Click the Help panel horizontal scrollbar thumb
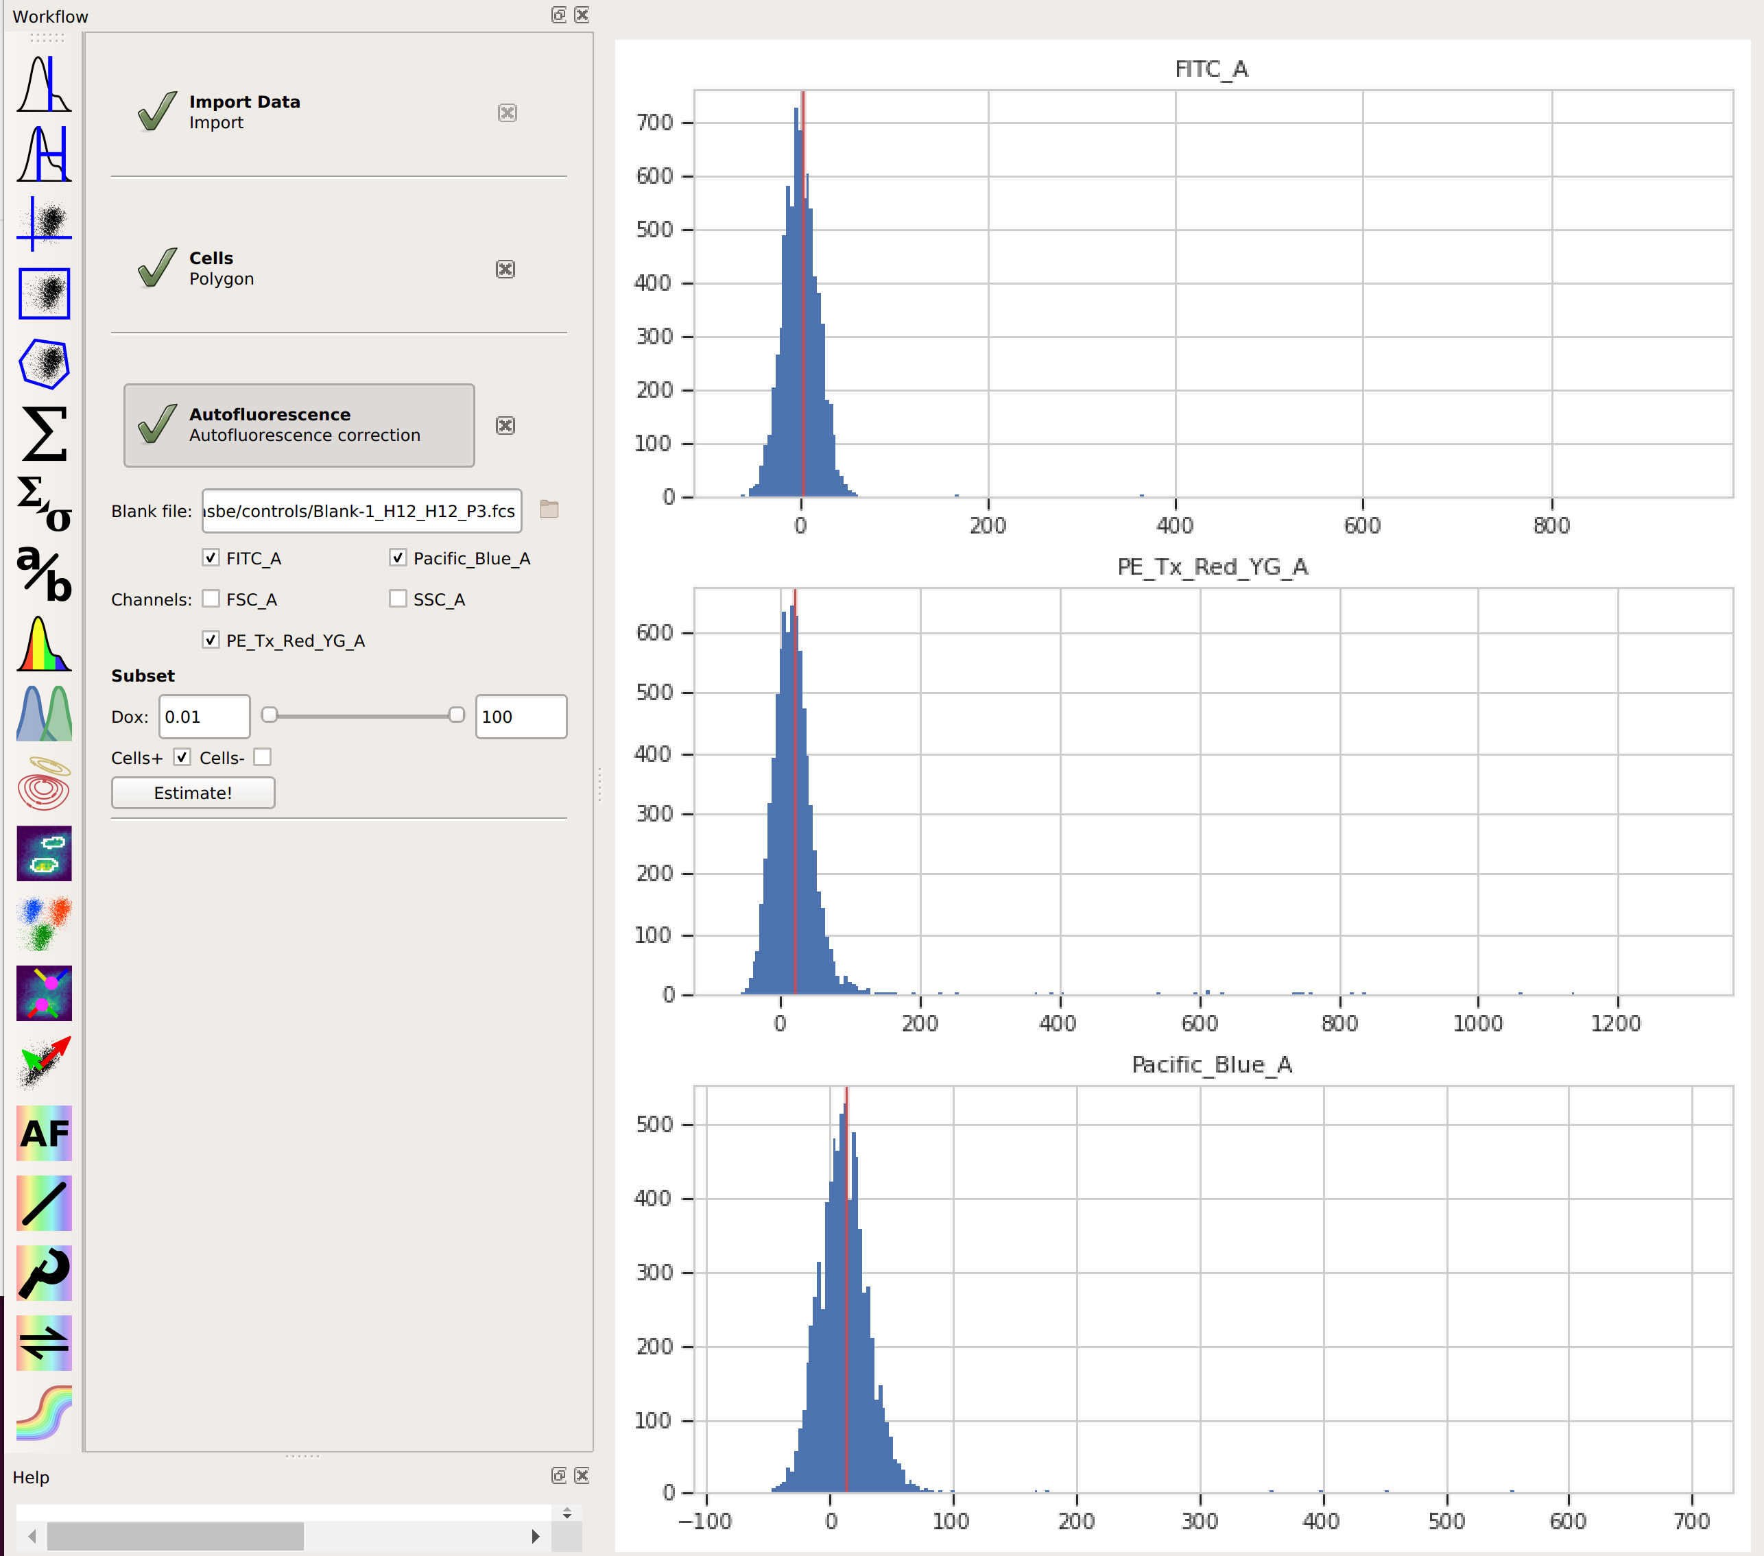1764x1556 pixels. click(x=175, y=1536)
